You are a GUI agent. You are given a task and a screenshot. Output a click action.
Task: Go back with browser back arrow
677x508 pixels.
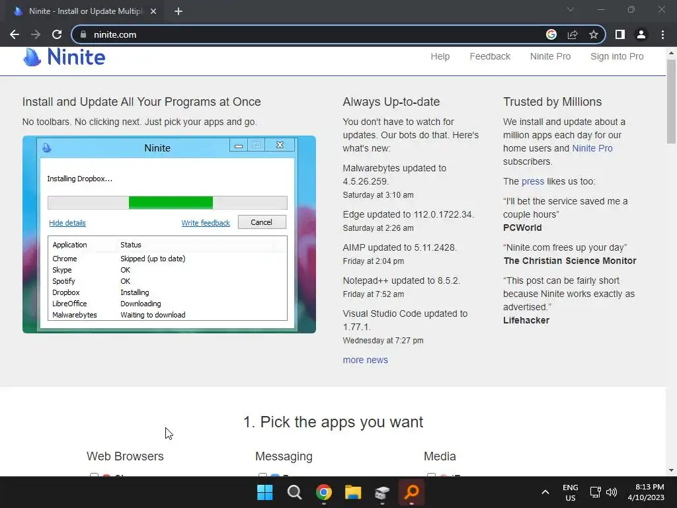15,34
